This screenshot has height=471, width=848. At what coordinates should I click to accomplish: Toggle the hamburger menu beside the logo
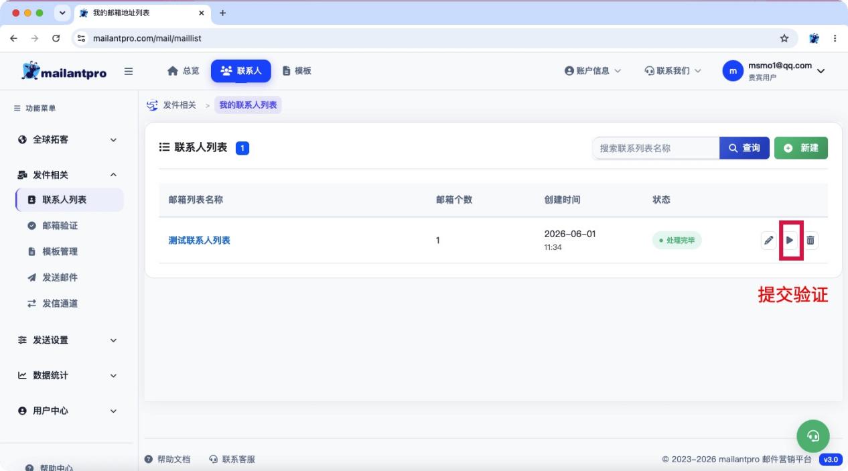(129, 71)
